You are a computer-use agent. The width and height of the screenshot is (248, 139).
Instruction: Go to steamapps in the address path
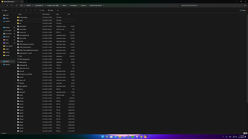pyautogui.click(x=74, y=5)
